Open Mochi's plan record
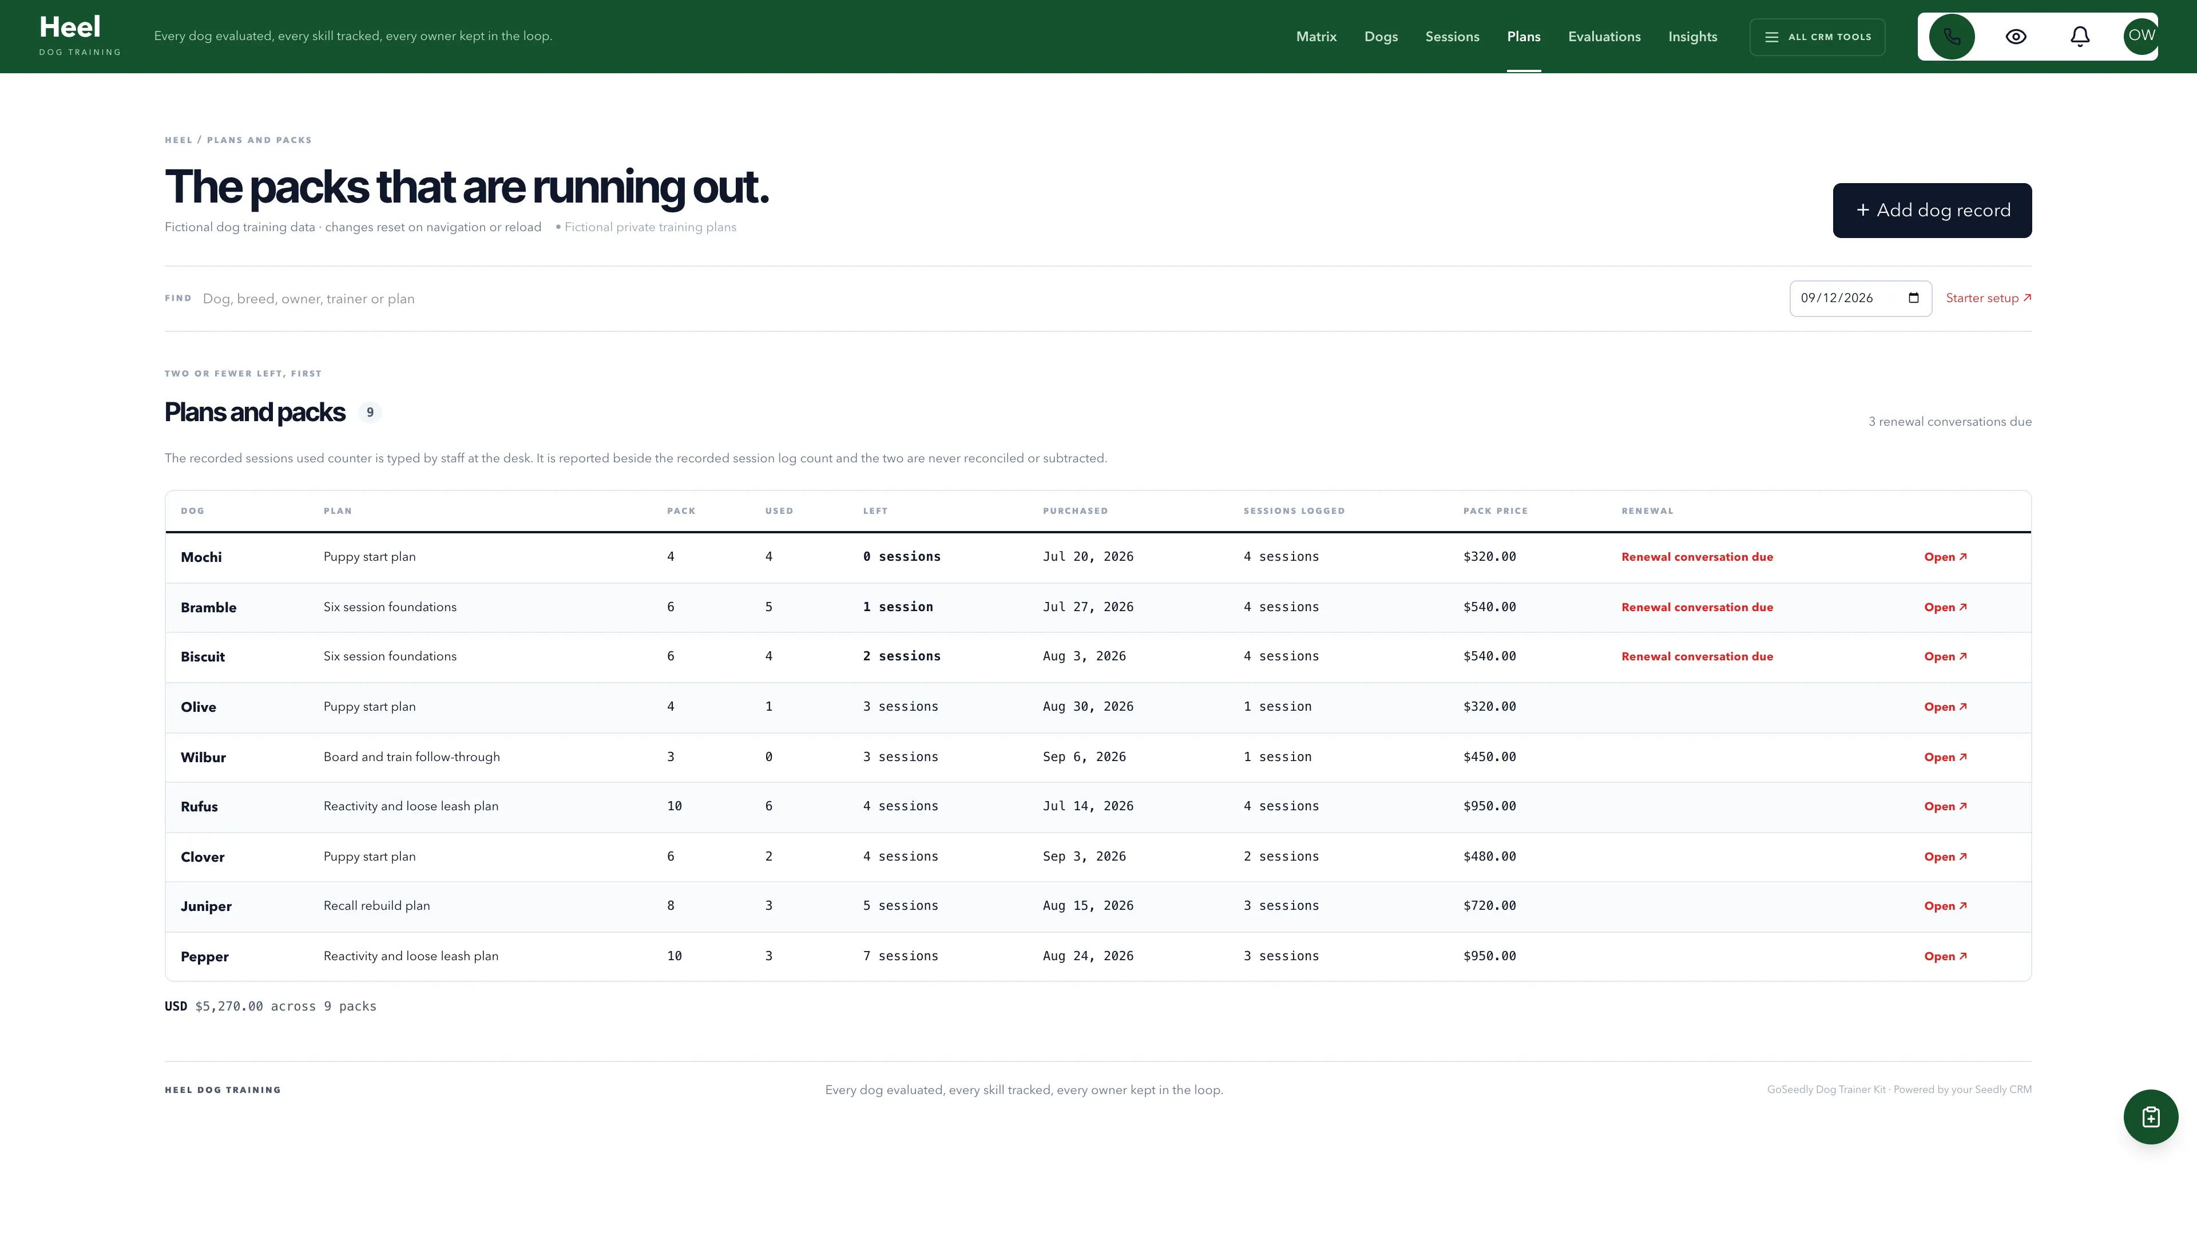 (x=1945, y=556)
